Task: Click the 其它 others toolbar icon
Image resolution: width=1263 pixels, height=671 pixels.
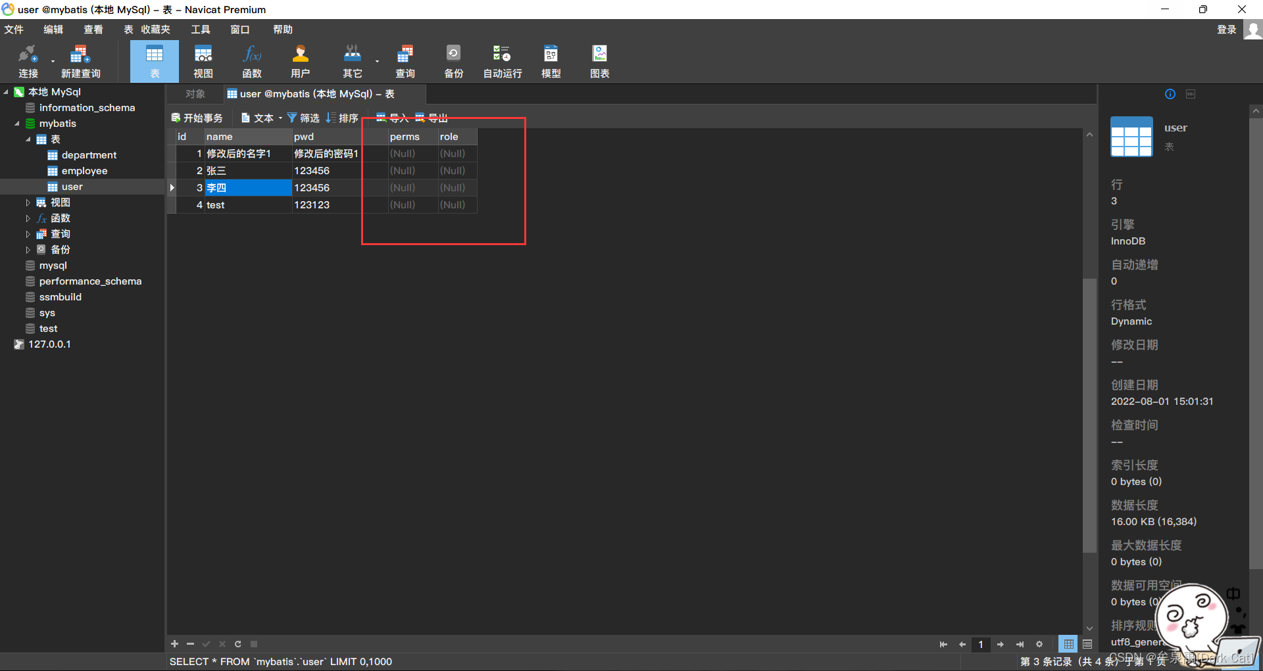Action: 353,61
